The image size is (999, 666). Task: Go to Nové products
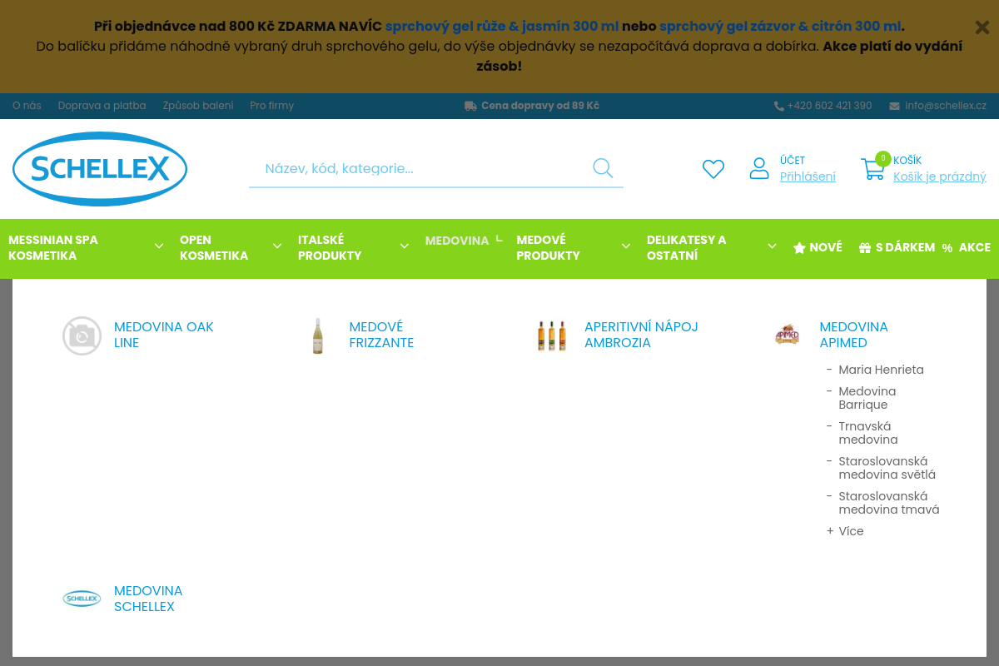coord(826,247)
